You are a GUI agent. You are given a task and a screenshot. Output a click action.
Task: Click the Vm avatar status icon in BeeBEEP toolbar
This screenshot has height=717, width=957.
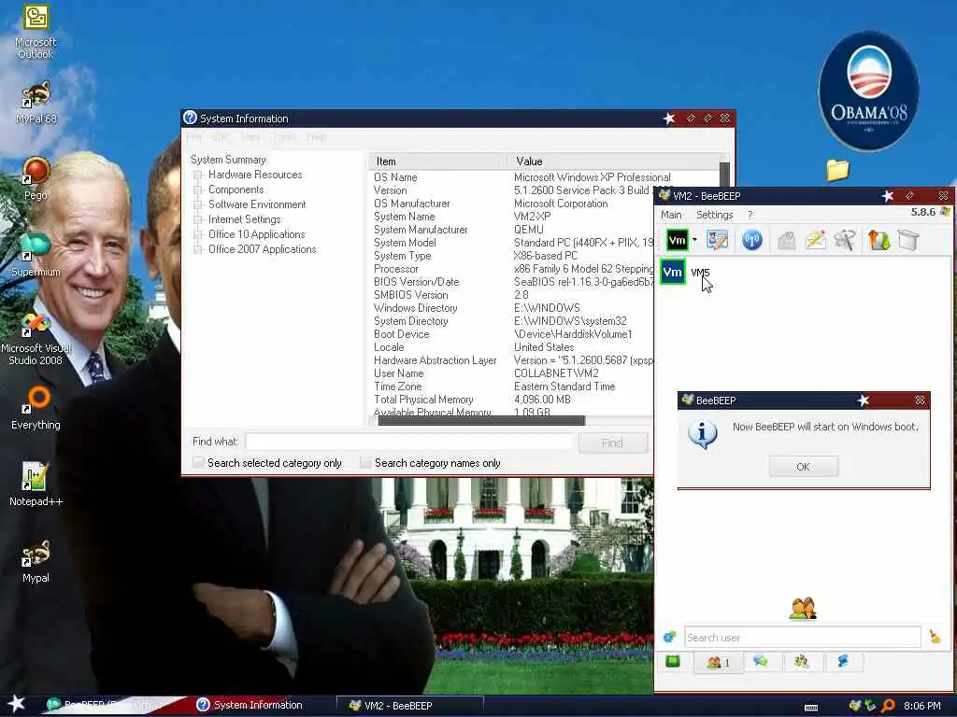pyautogui.click(x=677, y=240)
